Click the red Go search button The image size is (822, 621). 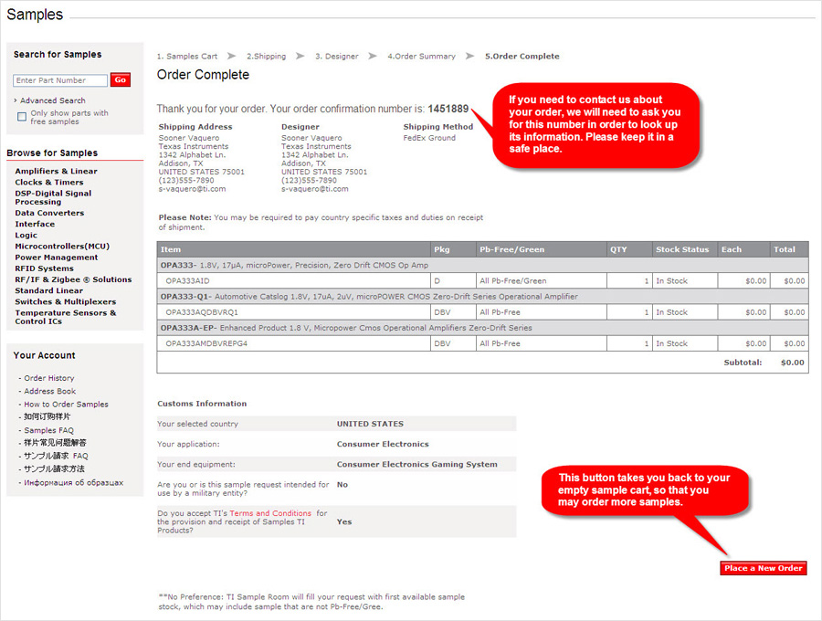(121, 80)
